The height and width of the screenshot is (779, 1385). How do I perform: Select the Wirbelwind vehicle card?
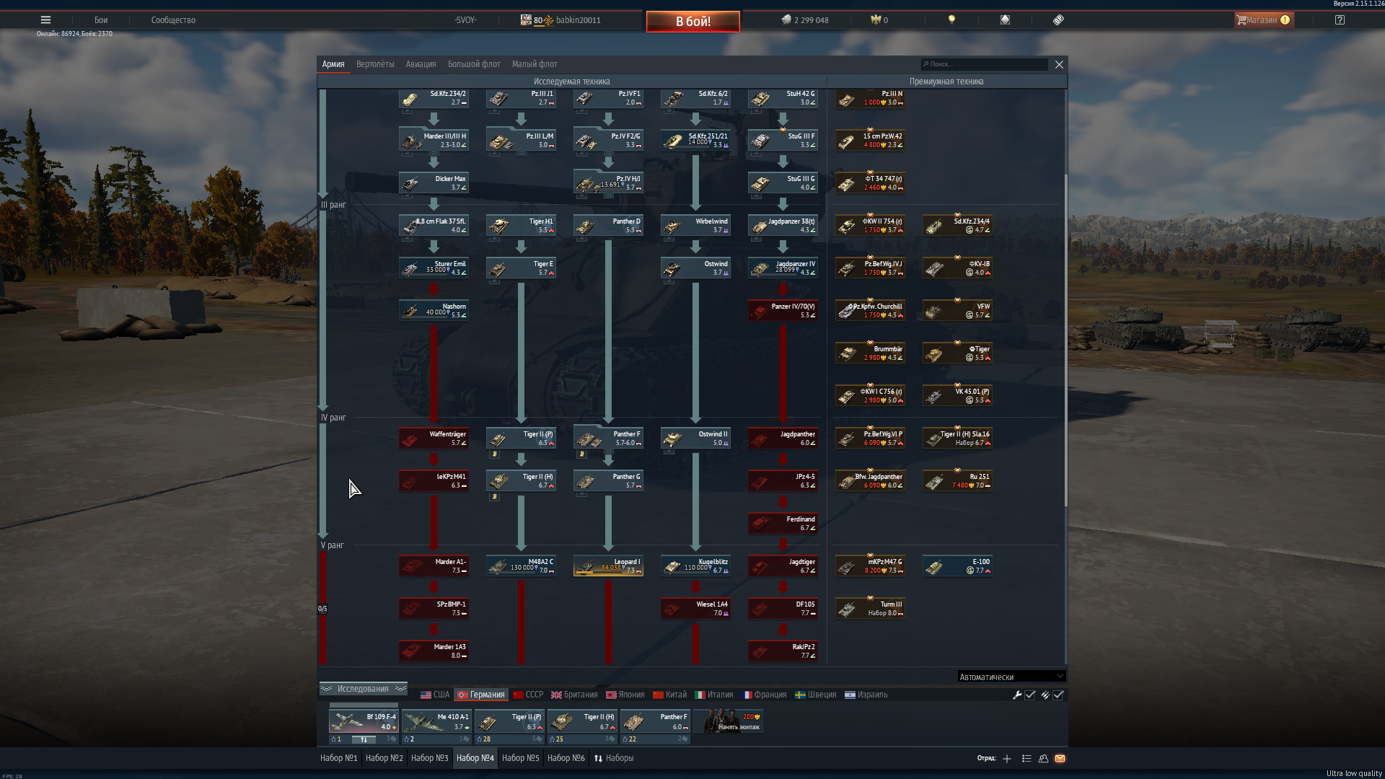(695, 226)
